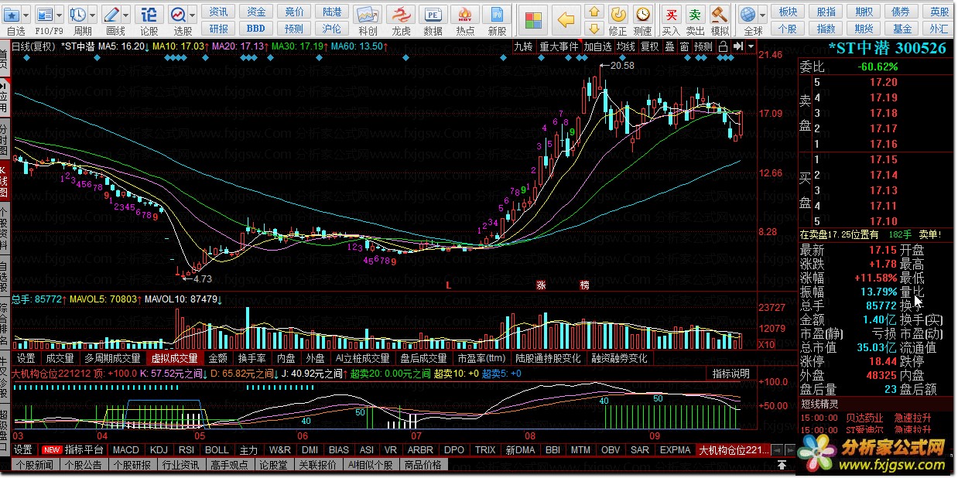Select the 画线 drawing pencil tool
Viewport: 958px width, 478px height.
coord(112,15)
